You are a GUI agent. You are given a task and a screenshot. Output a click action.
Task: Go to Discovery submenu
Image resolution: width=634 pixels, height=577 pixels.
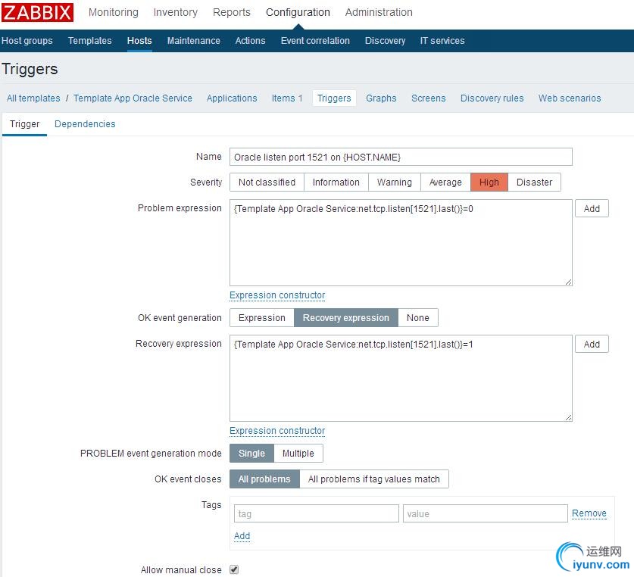click(x=385, y=40)
